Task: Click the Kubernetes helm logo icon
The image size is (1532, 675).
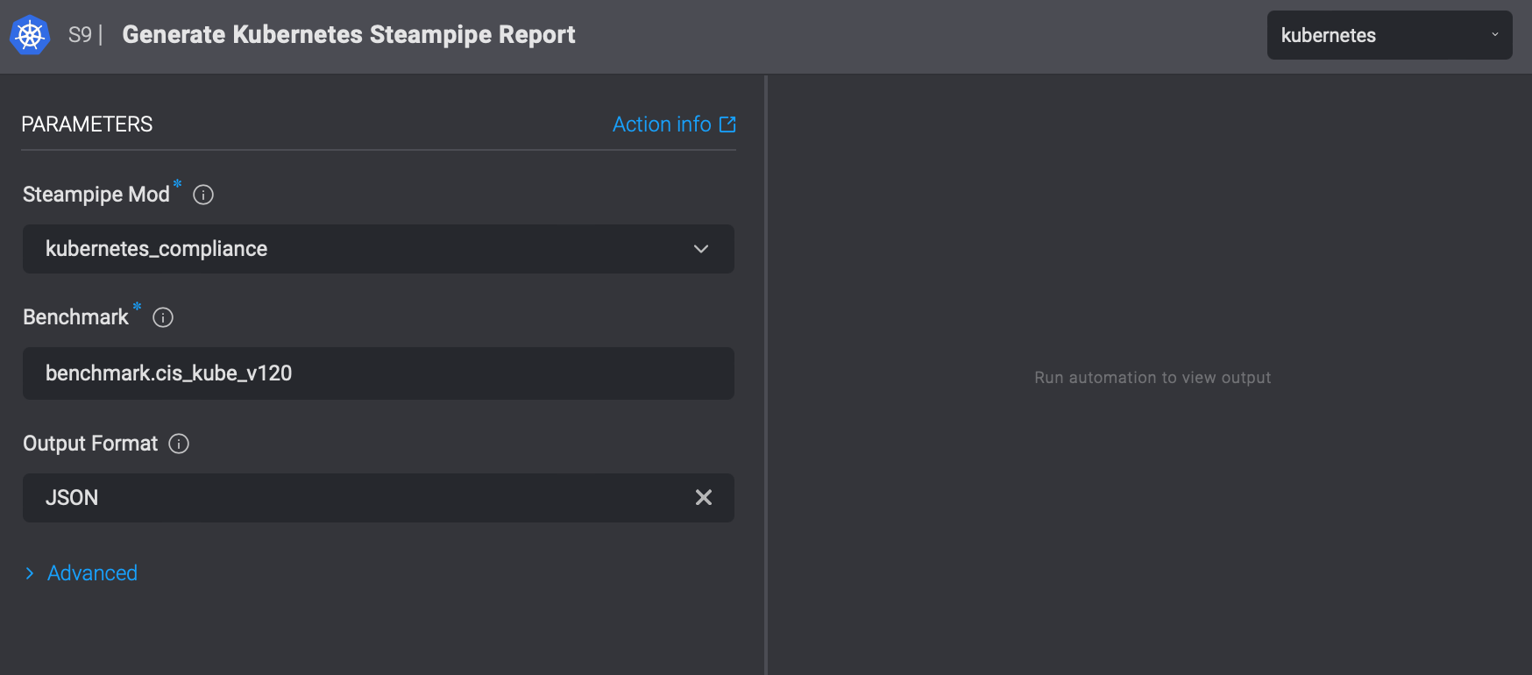Action: (30, 35)
